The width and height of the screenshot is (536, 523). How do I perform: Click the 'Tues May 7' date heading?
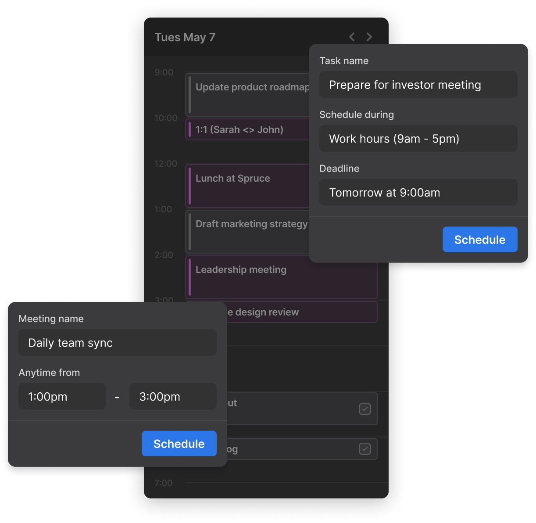(x=185, y=37)
